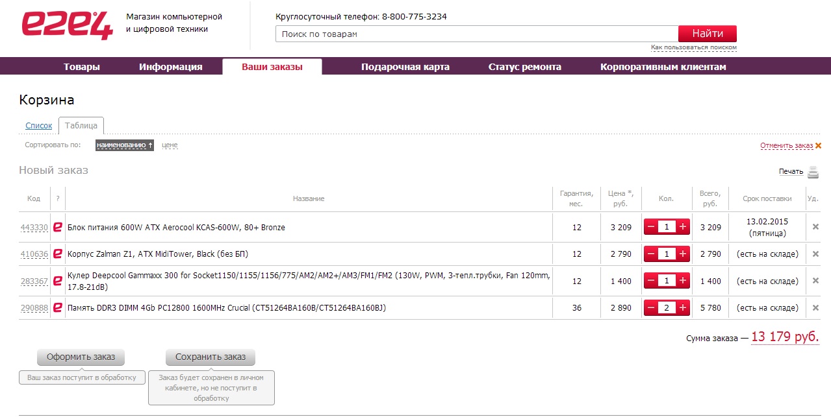This screenshot has height=417, width=831.
Task: Click the orange X next to Отменить заказ
Action: pyautogui.click(x=818, y=146)
